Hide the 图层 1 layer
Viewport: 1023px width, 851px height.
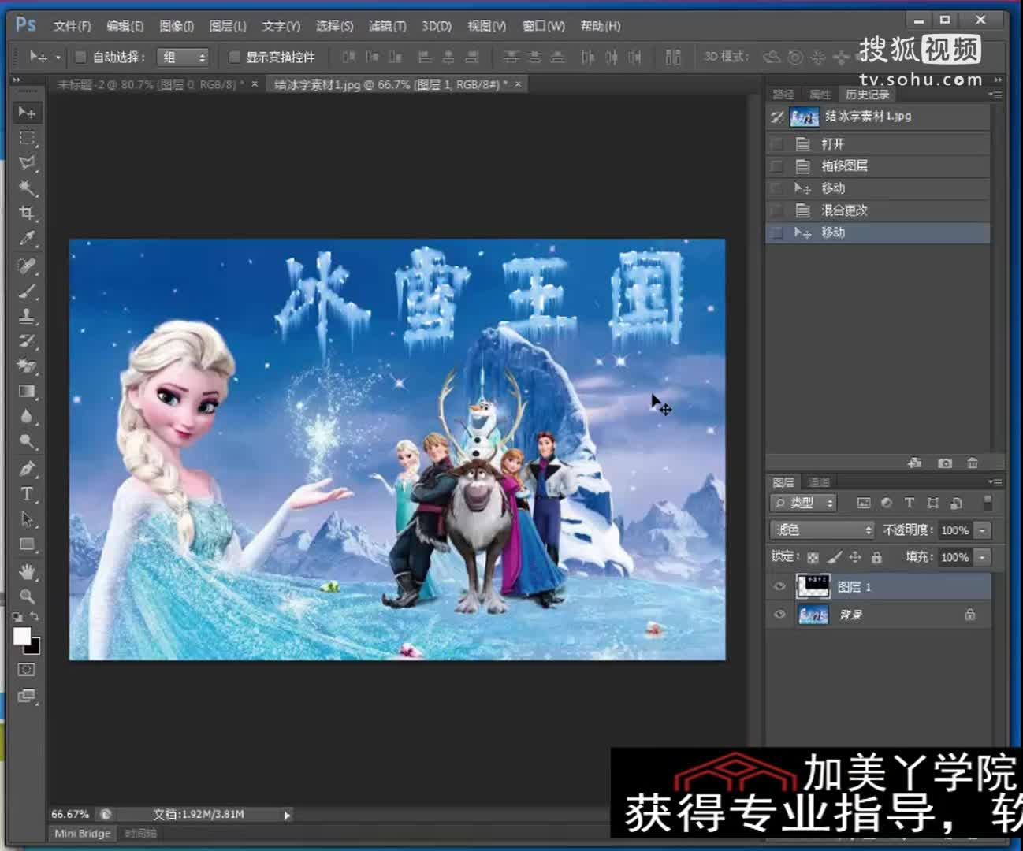click(779, 586)
